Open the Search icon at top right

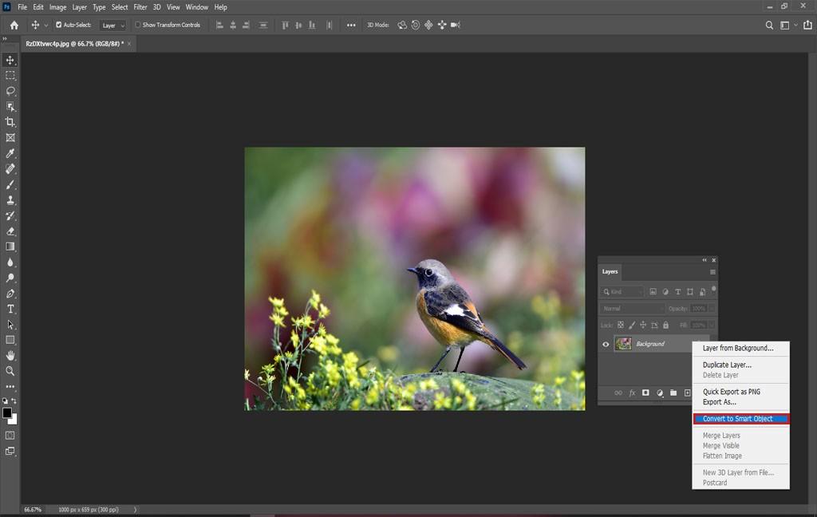[x=769, y=25]
